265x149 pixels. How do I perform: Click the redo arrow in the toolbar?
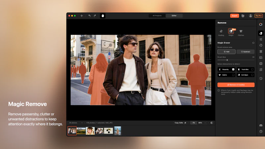click(x=95, y=16)
